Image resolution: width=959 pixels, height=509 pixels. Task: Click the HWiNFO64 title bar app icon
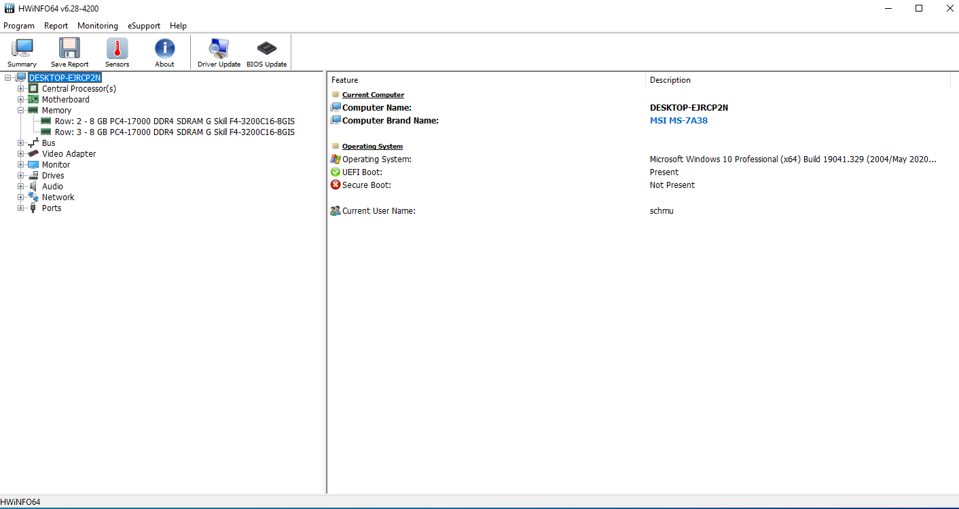tap(10, 8)
